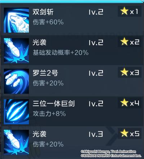Image resolution: width=144 pixels, height=159 pixels.
Task: Click the star x1 badge
Action: pos(130,11)
